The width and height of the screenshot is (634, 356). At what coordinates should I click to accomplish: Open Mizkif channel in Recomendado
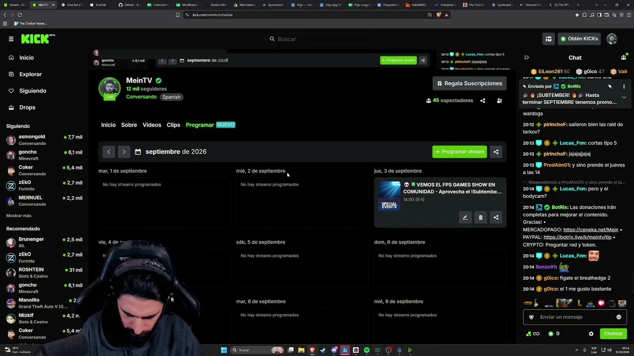(44, 318)
